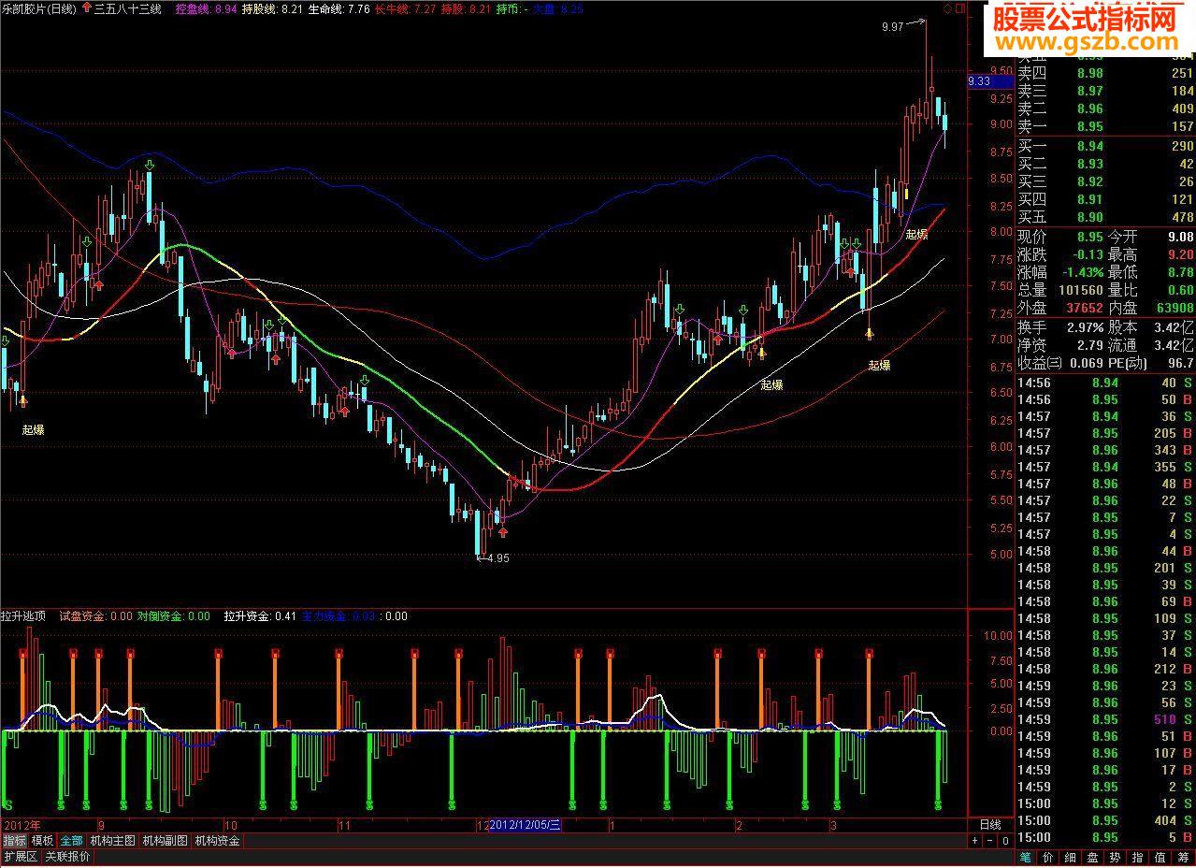The height and width of the screenshot is (868, 1196).
Task: Click the 买五 8.90 order row
Action: (x=1106, y=217)
